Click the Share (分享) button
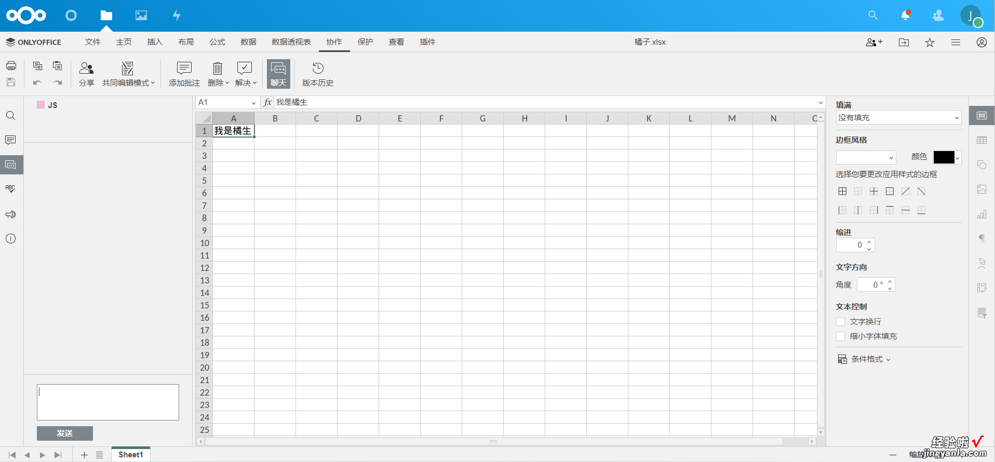995x462 pixels. 86,74
